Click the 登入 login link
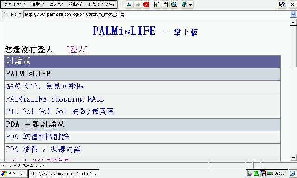Viewport: 297px width, 178px height. click(x=77, y=50)
